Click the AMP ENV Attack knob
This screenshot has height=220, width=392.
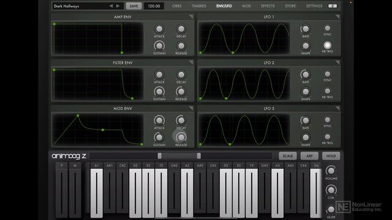[x=159, y=29]
